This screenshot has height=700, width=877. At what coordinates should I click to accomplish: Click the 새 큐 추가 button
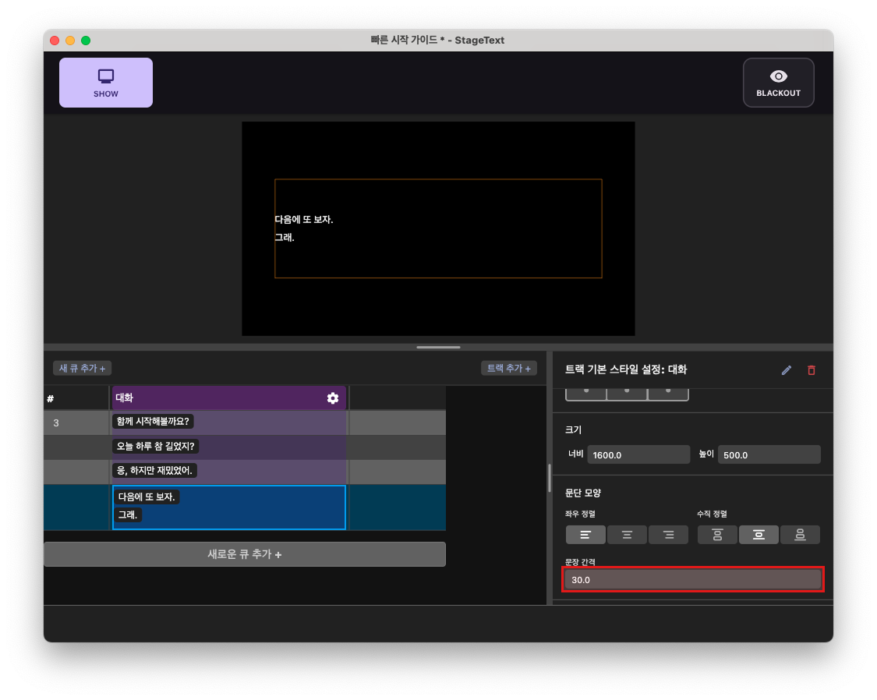click(81, 368)
